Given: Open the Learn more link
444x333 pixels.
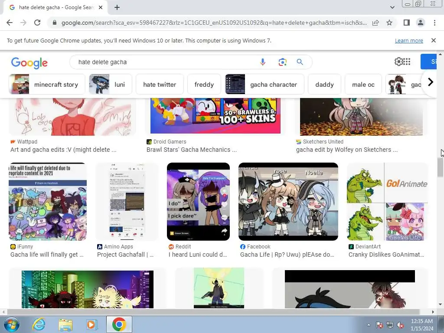Looking at the screenshot, I should pyautogui.click(x=409, y=40).
